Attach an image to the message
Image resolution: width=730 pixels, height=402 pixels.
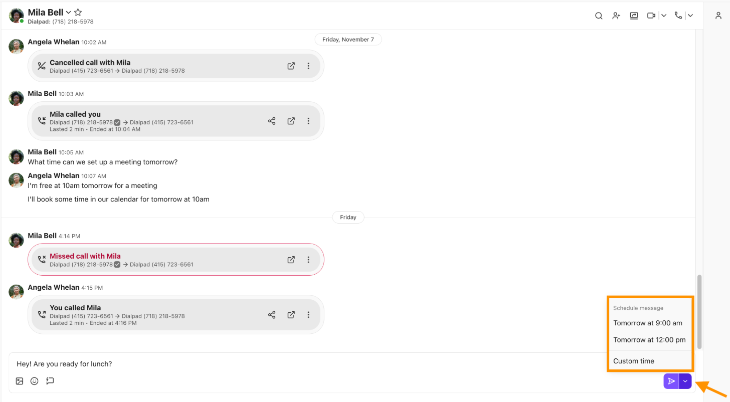(x=20, y=381)
